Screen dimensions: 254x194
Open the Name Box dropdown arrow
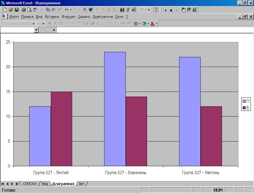pyautogui.click(x=37, y=30)
